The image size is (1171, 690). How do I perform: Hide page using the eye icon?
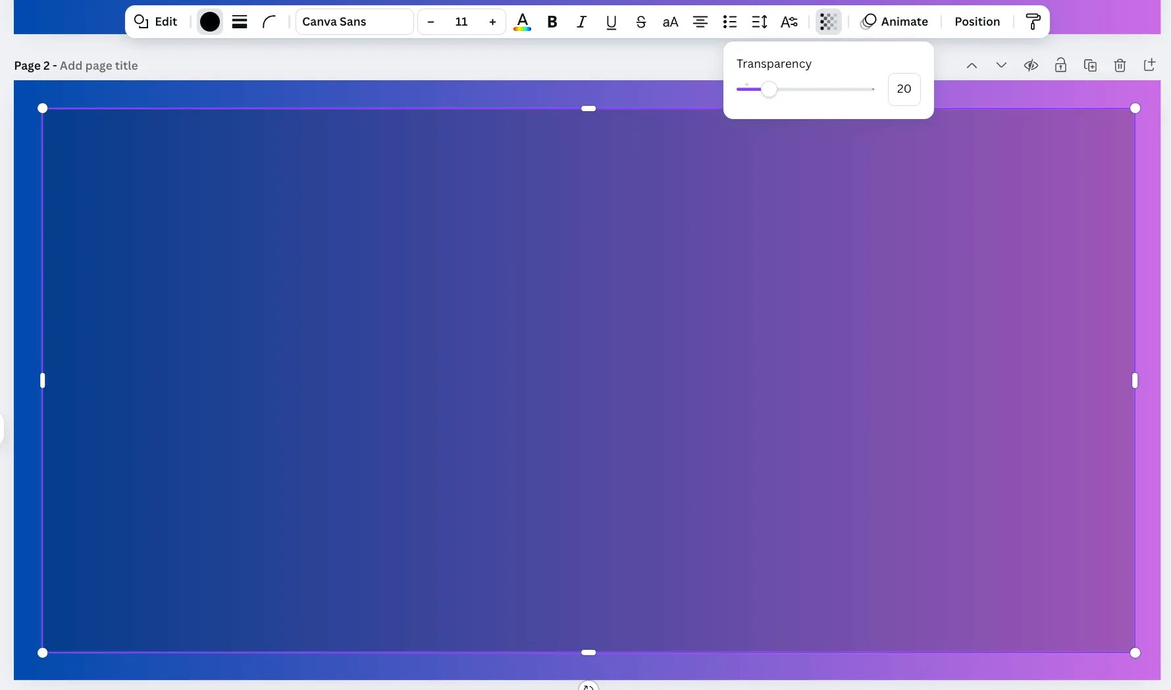(x=1031, y=65)
